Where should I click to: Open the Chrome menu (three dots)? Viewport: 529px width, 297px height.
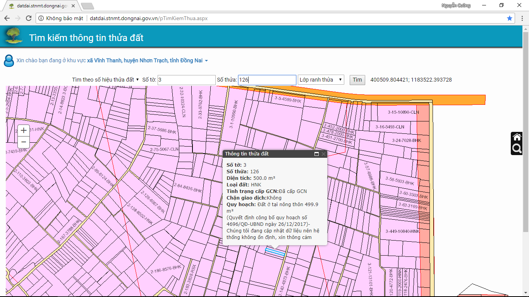coord(521,18)
